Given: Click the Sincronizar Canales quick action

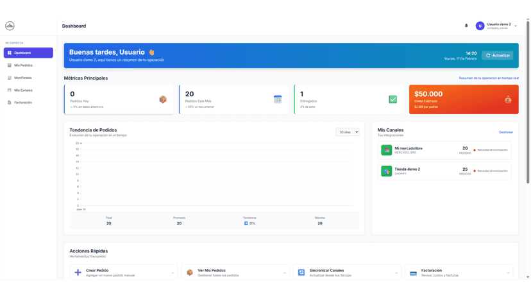Looking at the screenshot, I should tap(347, 273).
